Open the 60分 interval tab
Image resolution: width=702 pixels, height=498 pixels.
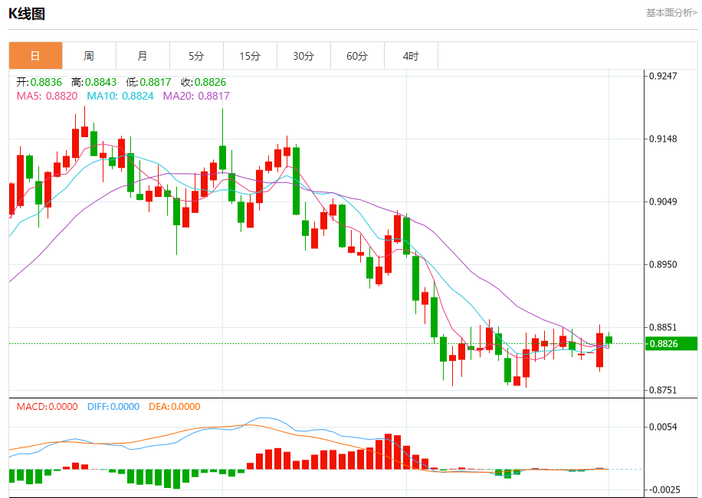(x=358, y=56)
